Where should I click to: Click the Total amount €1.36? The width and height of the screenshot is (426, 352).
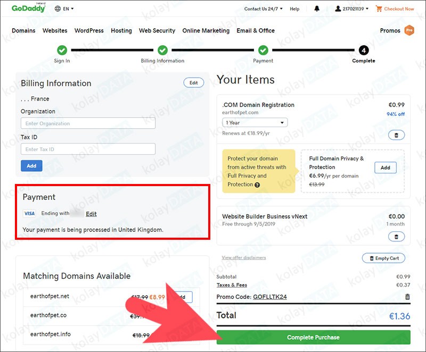click(399, 316)
